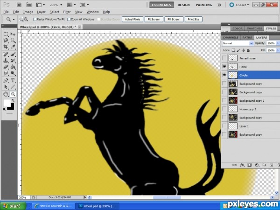
Task: Select the Healing Brush tool
Action: point(6,54)
